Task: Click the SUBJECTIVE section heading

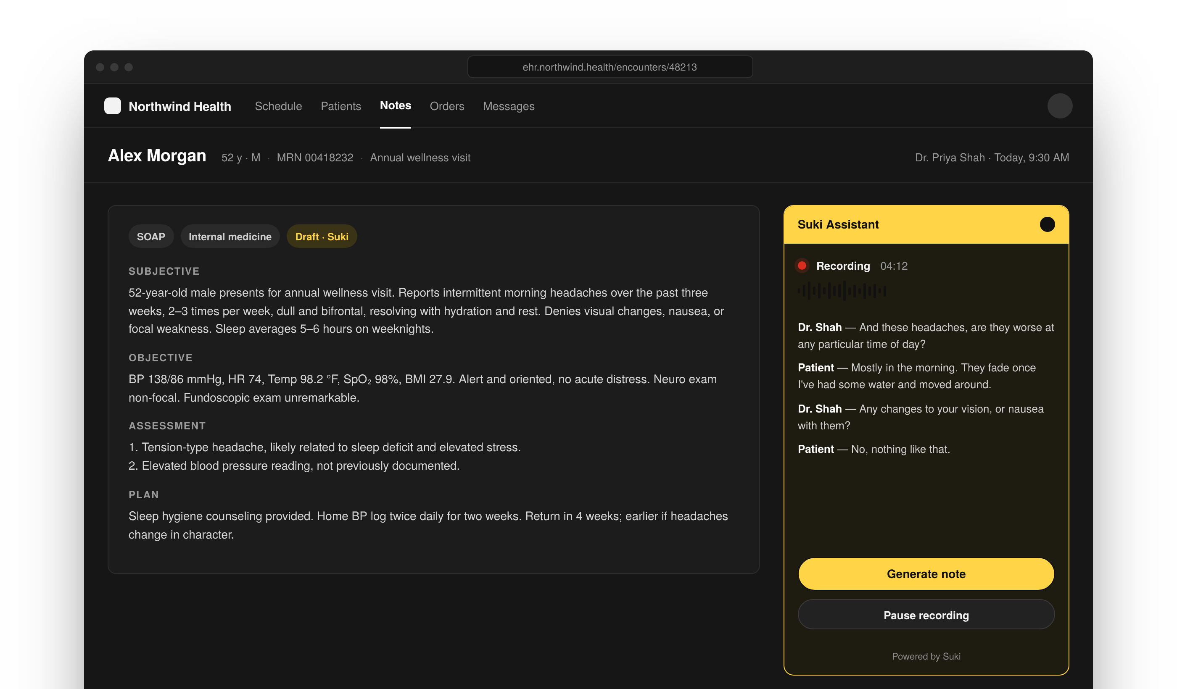Action: [x=164, y=271]
